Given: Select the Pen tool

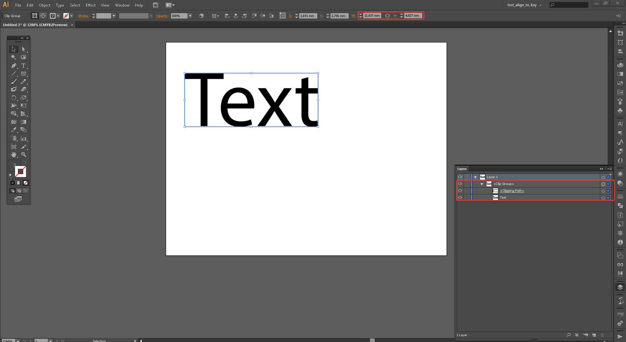Looking at the screenshot, I should coord(14,66).
